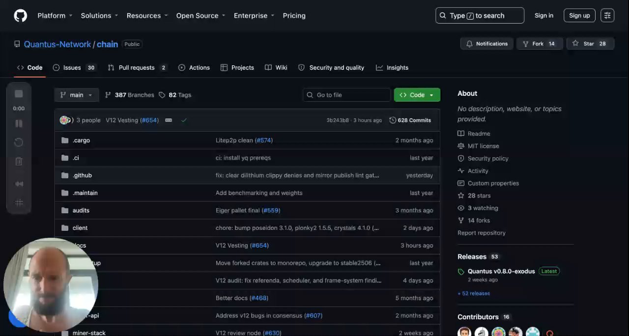Screen dimensions: 629x336
Task: Switch to the Pull requests tab
Action: 137,68
